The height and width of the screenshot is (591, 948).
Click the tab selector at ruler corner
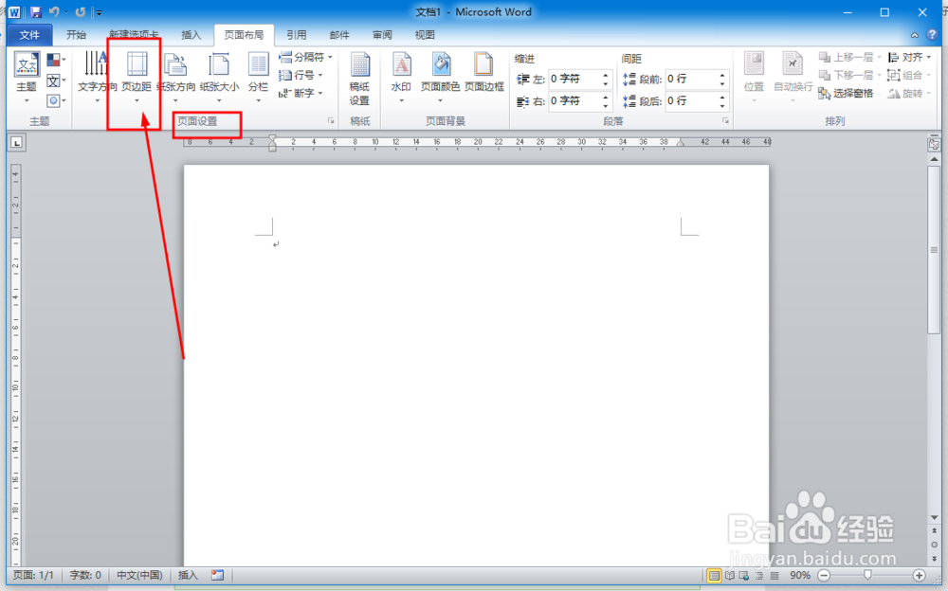tap(16, 143)
